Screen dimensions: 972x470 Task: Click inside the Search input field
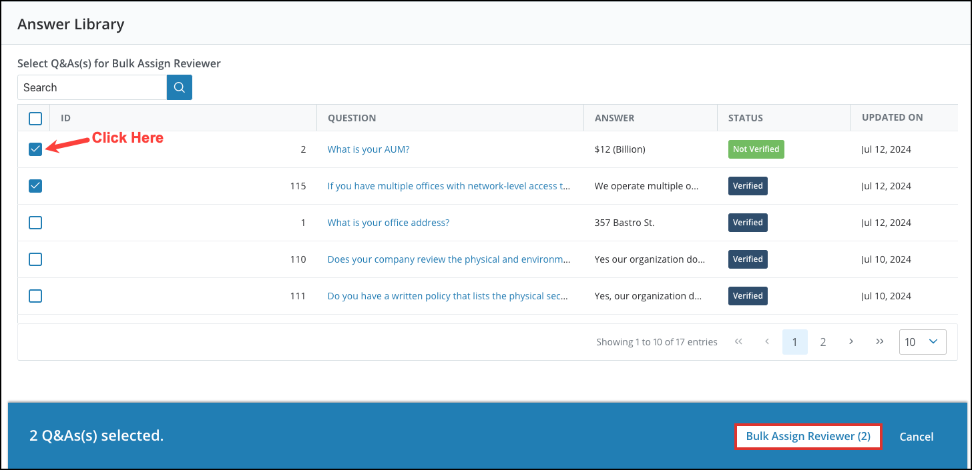click(91, 87)
